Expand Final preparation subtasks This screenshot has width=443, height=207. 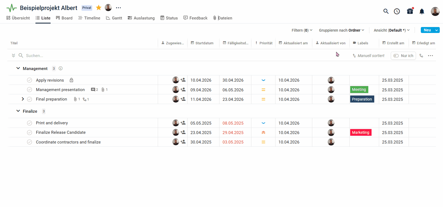[23, 99]
